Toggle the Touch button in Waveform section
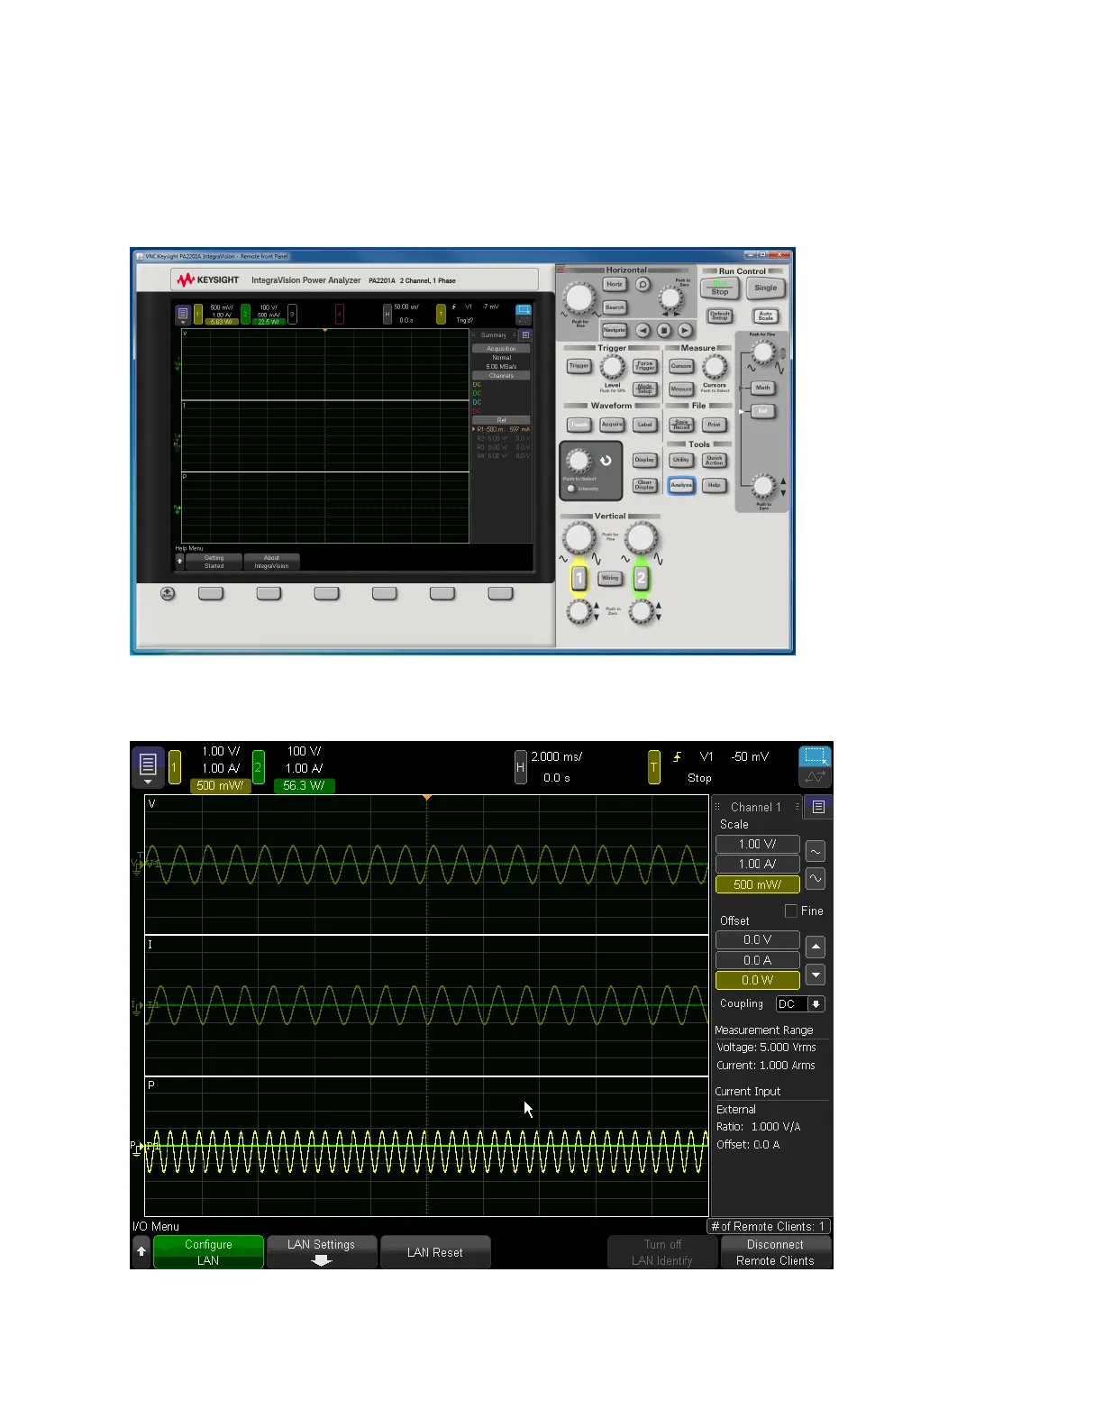Viewport: 1103px width, 1428px height. [579, 425]
